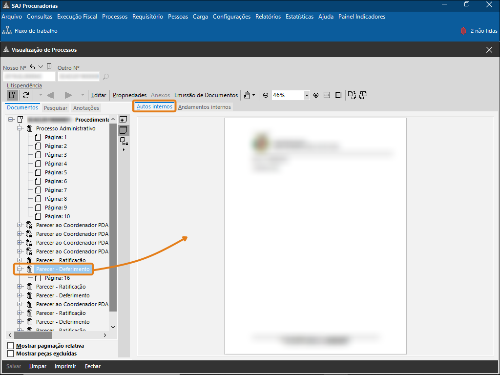Click the add note icon beside tree
Screen dimensions: 500x375
[x=124, y=120]
